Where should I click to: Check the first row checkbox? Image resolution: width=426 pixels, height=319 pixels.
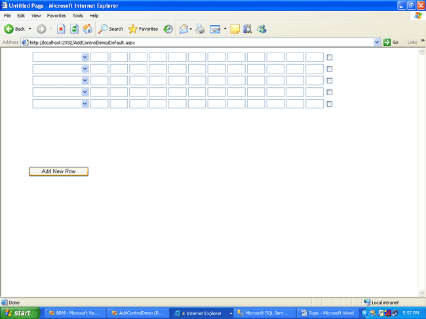tap(329, 57)
